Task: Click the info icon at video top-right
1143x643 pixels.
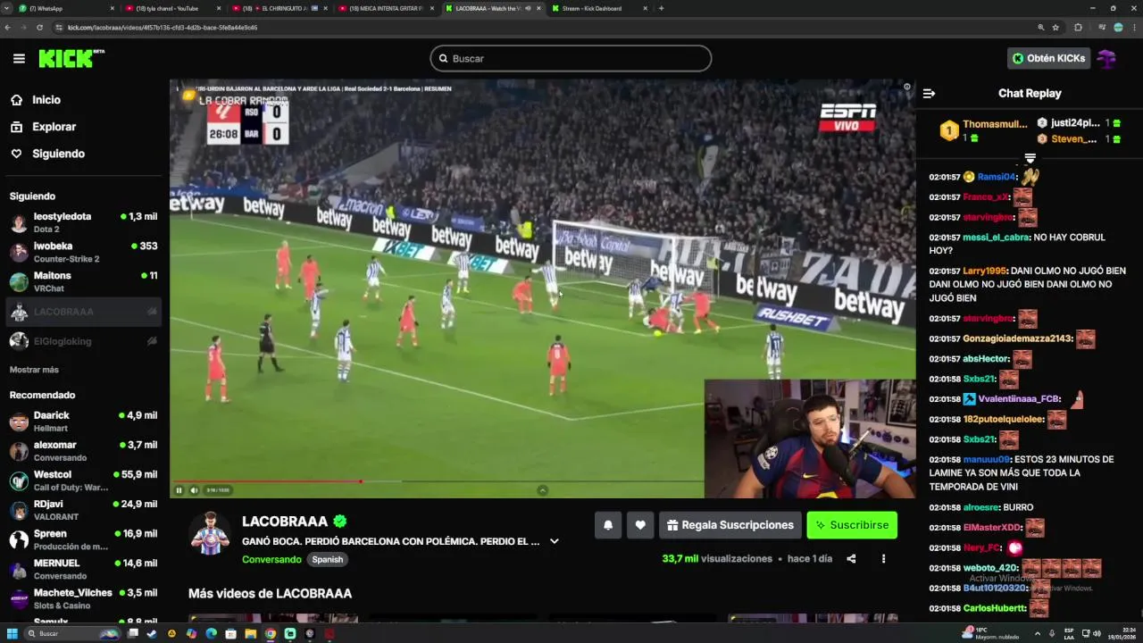Action: point(906,88)
